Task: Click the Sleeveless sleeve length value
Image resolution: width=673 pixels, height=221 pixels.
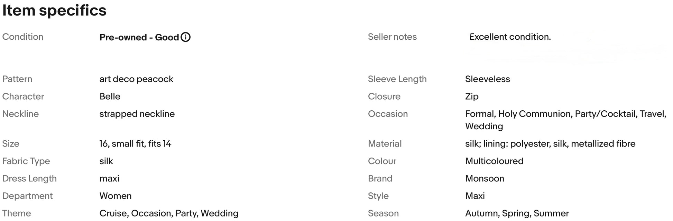Action: (487, 79)
